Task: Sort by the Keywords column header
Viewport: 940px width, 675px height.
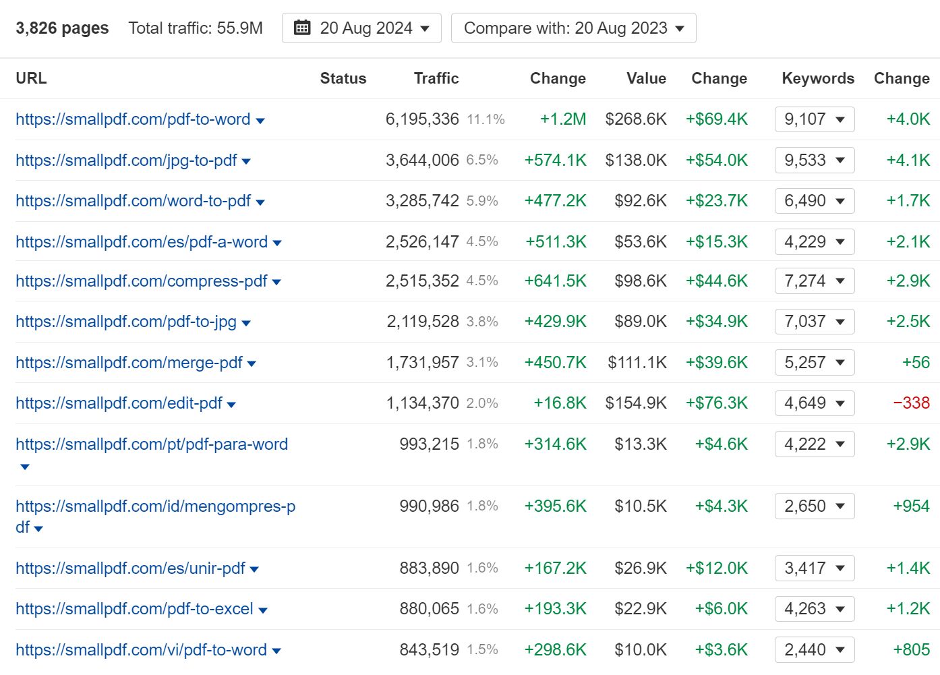Action: click(x=818, y=78)
